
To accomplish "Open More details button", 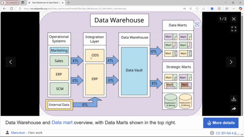I will [221, 123].
